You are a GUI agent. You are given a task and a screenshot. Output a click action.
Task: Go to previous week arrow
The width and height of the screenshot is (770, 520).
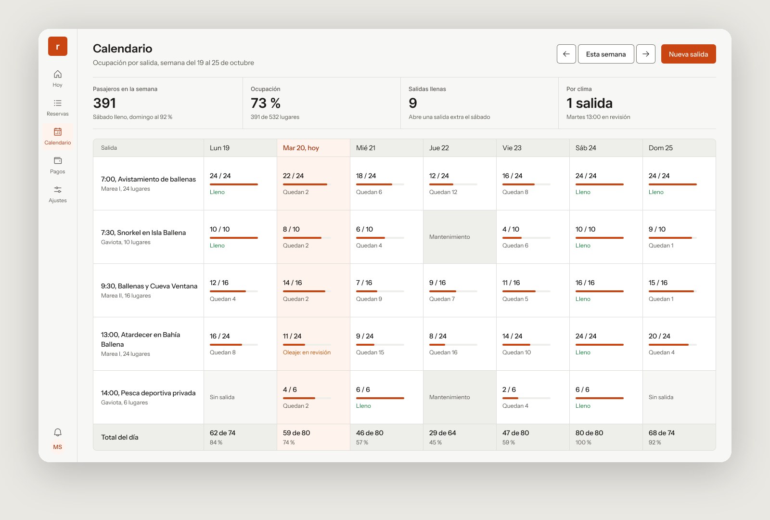click(566, 54)
